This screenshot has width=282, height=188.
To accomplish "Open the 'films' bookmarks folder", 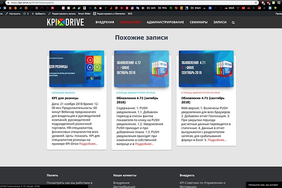I will click(162, 8).
